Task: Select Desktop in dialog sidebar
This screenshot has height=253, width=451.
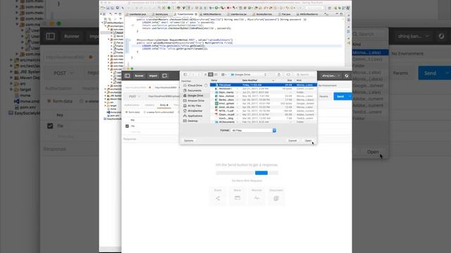Action: [192, 121]
